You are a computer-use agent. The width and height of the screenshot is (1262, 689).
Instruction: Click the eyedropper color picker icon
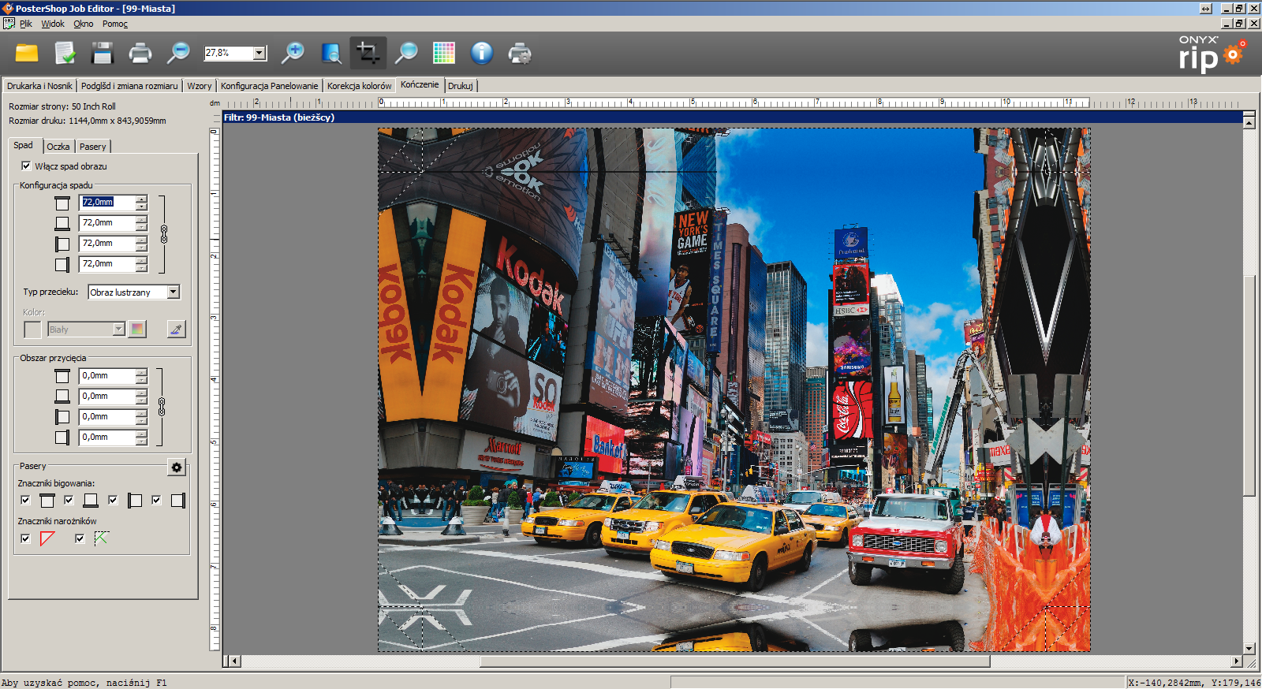[x=176, y=329]
